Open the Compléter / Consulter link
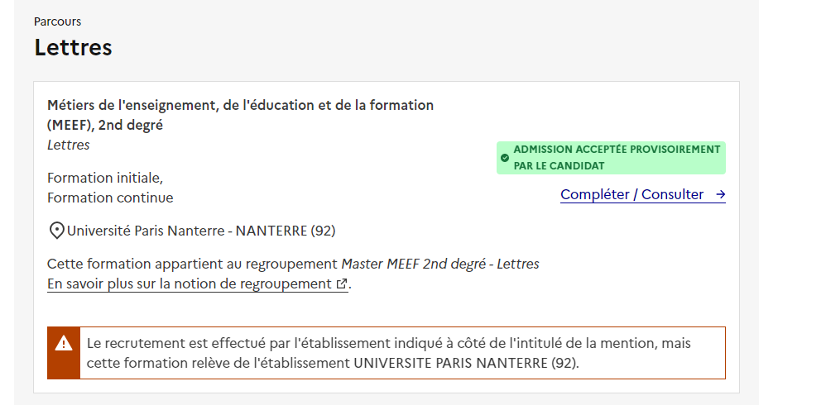This screenshot has height=405, width=826. click(x=632, y=195)
